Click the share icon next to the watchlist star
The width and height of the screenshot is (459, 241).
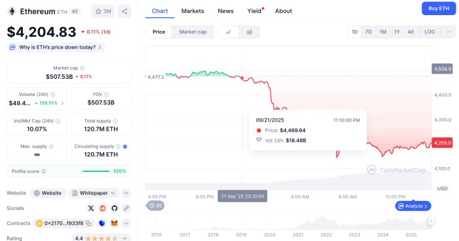click(x=125, y=11)
